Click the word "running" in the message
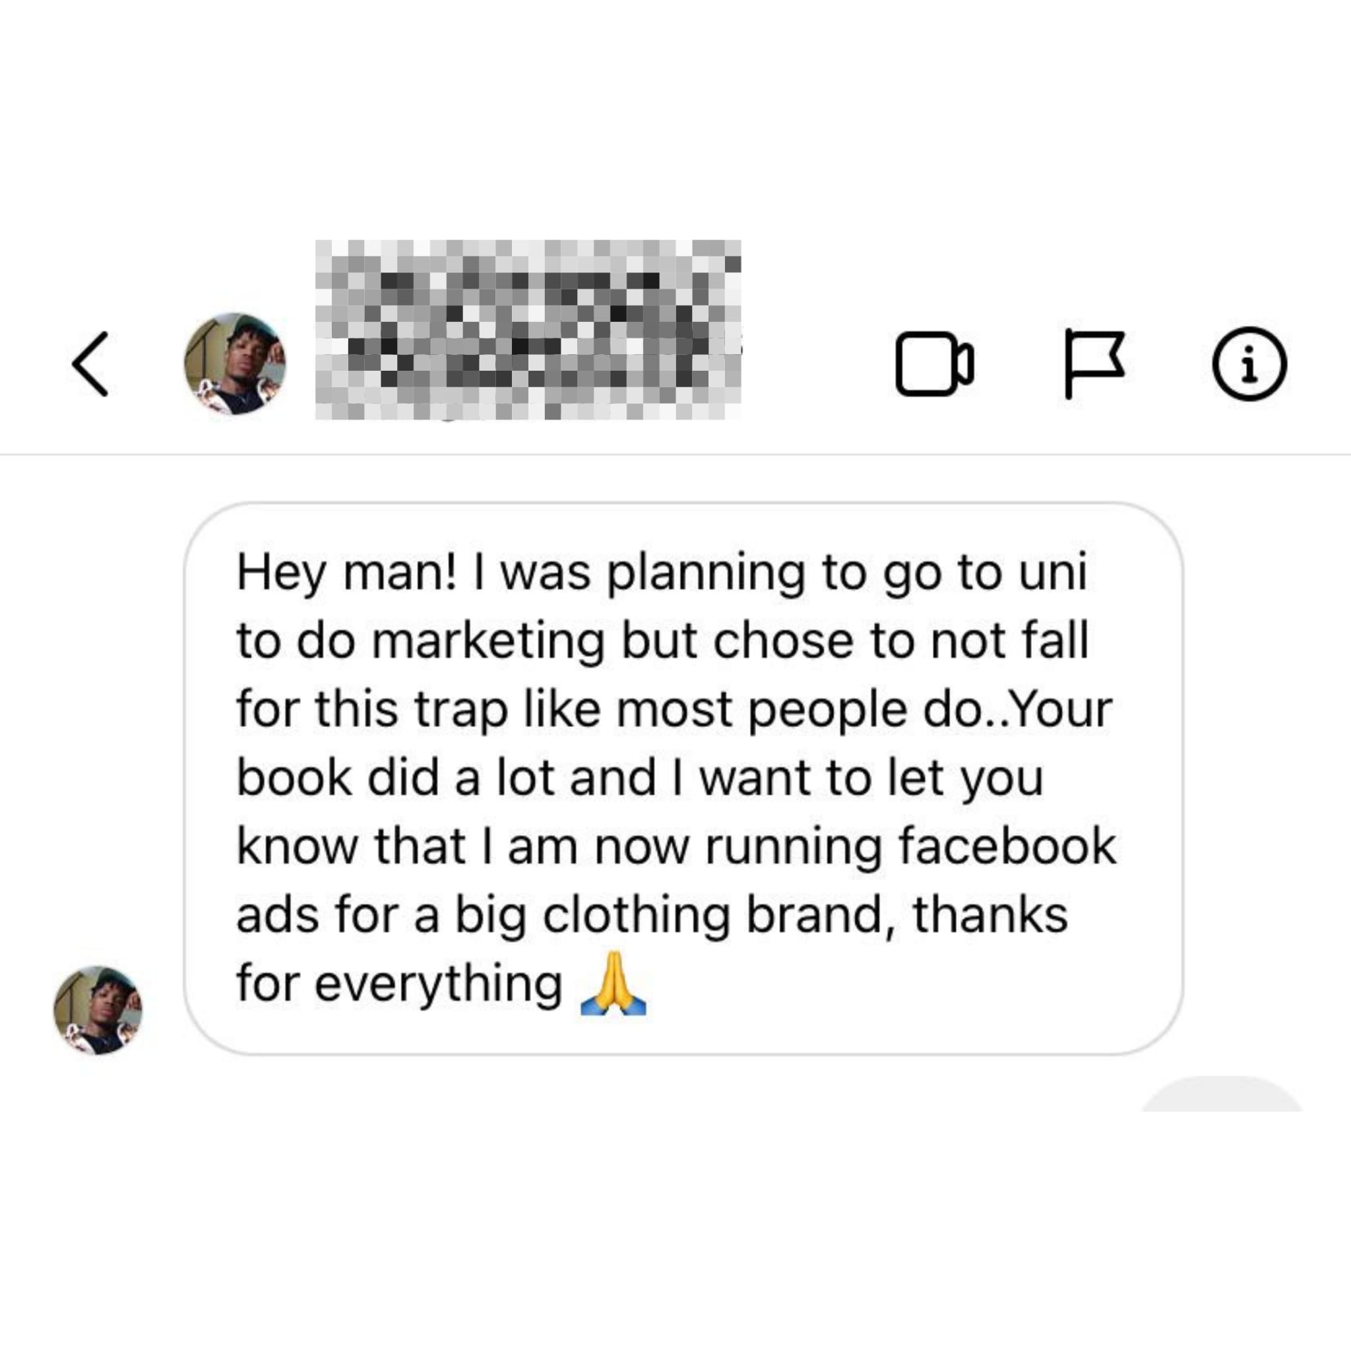The width and height of the screenshot is (1351, 1351). click(794, 846)
